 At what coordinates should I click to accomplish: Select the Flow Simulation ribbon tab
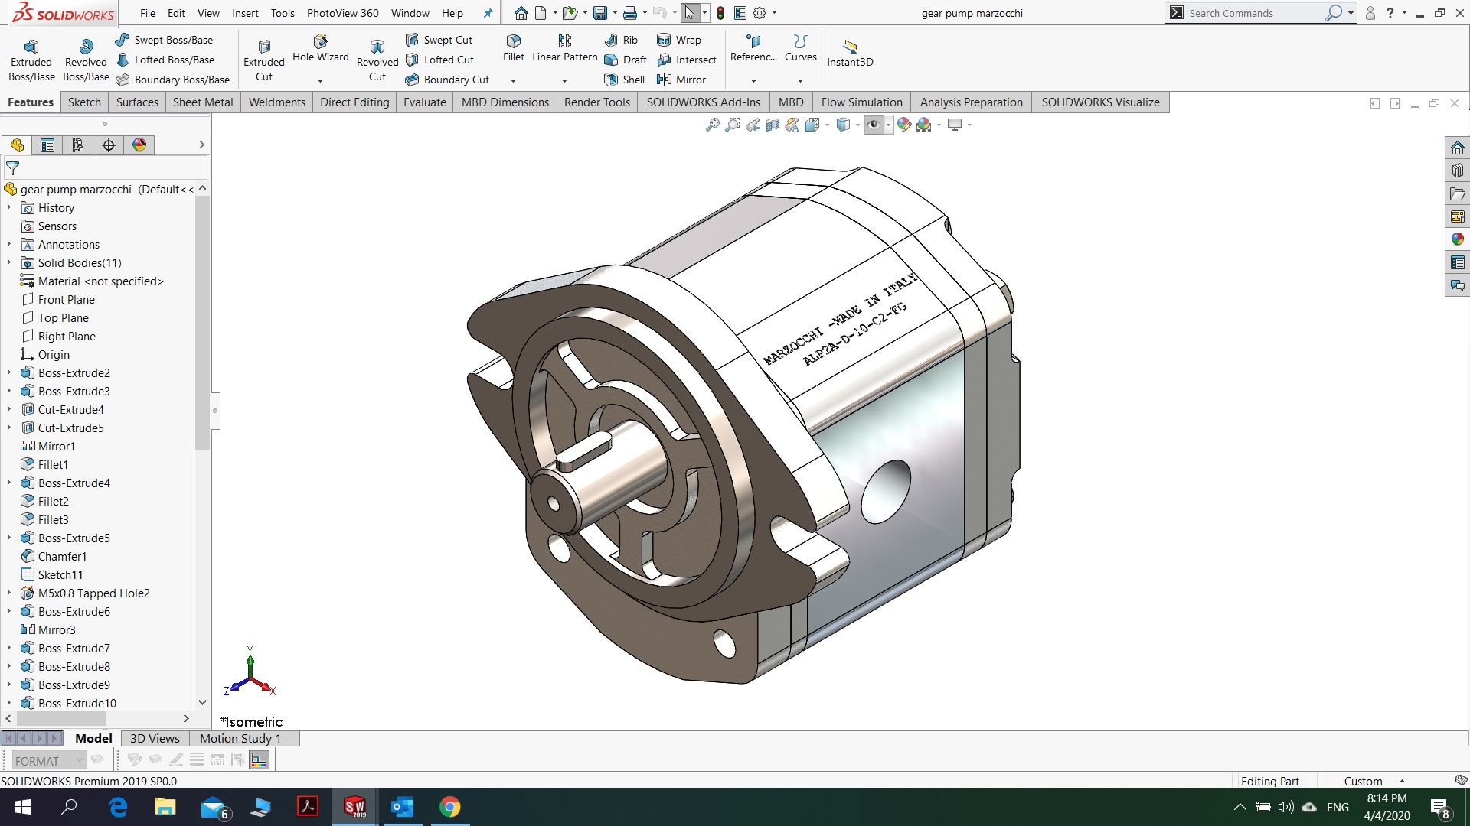pyautogui.click(x=861, y=102)
